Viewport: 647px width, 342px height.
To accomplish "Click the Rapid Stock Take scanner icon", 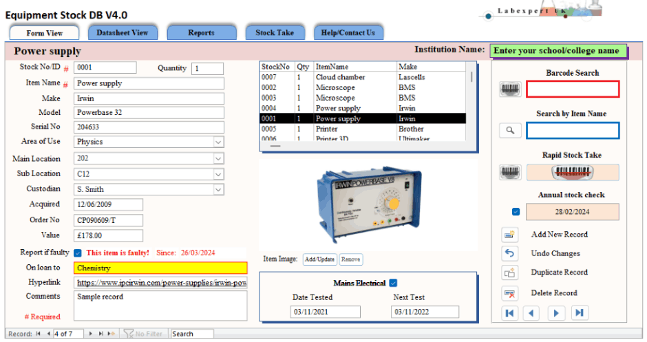I will [510, 172].
